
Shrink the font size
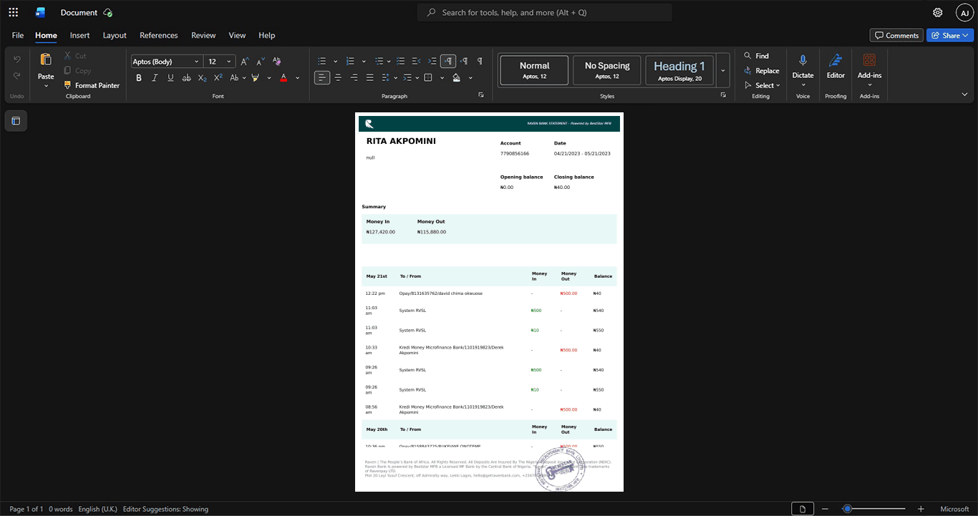[x=261, y=62]
